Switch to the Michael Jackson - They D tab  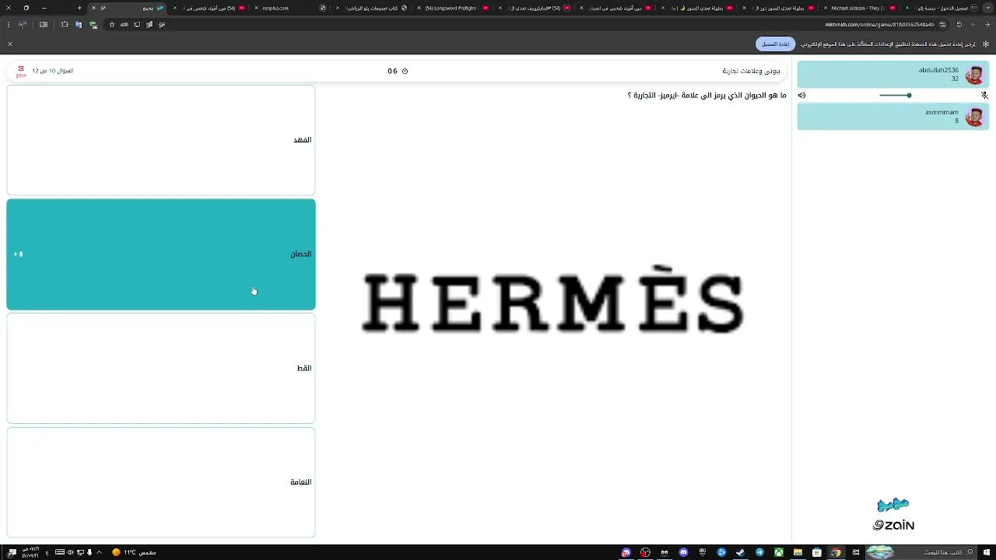click(x=858, y=8)
